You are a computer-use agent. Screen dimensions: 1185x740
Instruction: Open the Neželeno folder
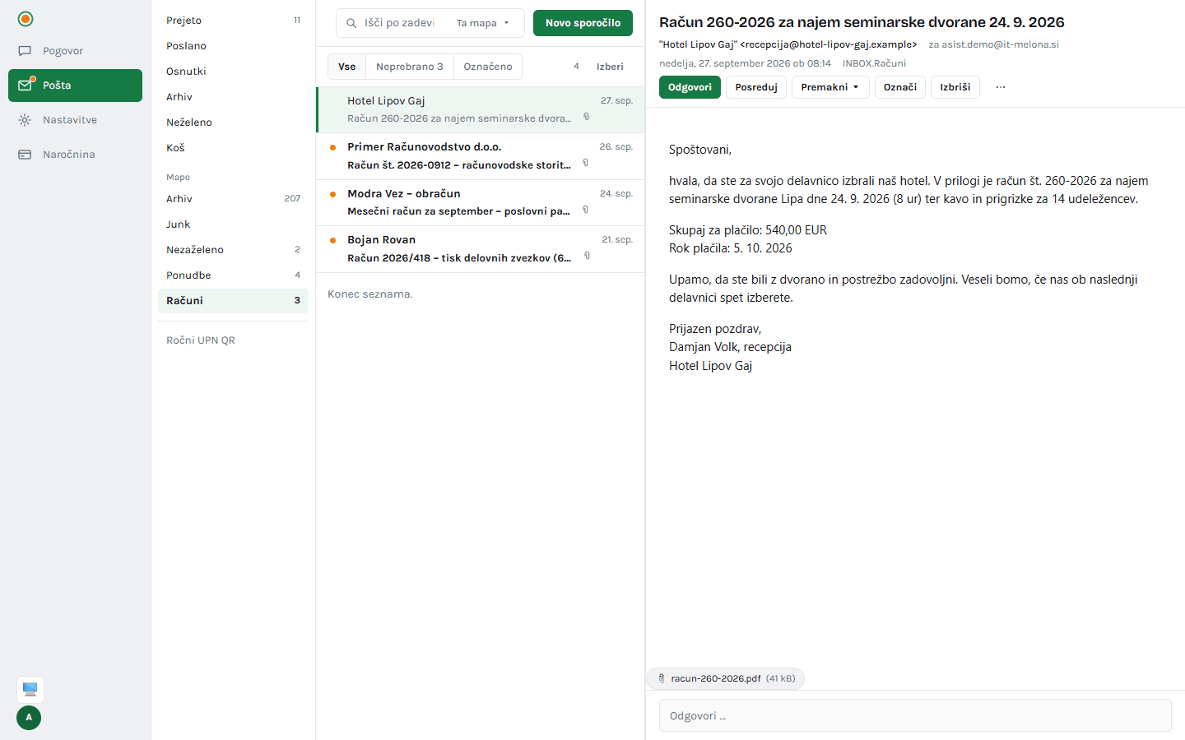tap(233, 123)
